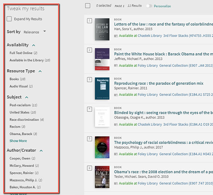
Task: Tick the select-all results checkbox
Action: pyautogui.click(x=87, y=6)
